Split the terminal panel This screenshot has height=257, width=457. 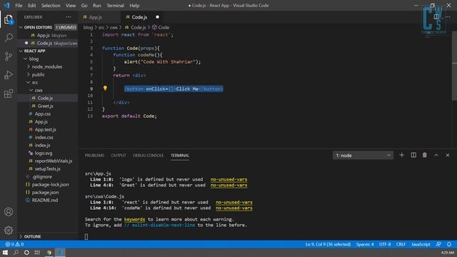coord(413,156)
